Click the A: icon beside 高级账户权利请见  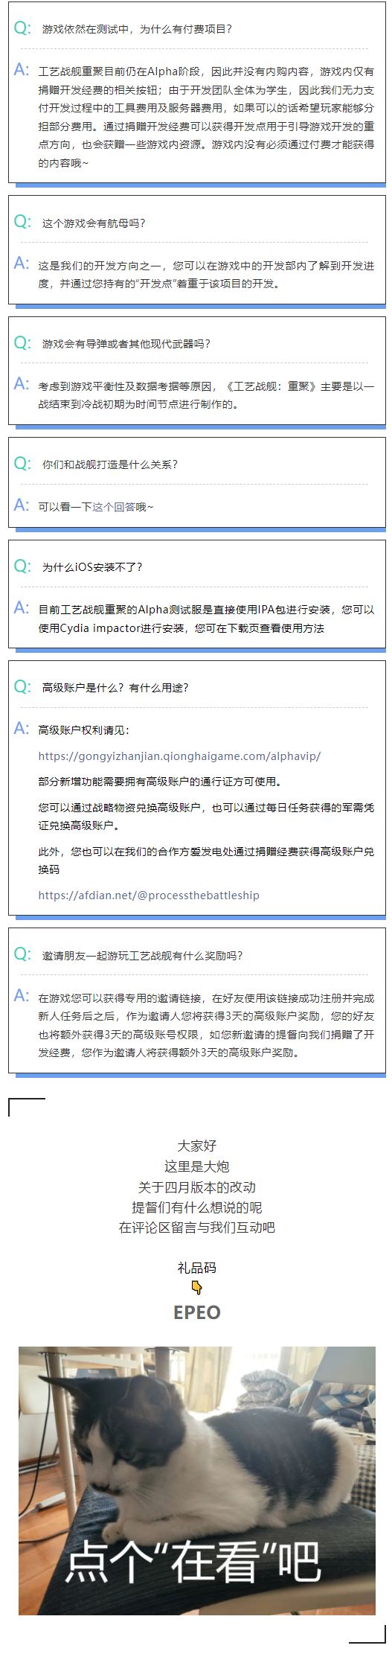[x=22, y=728]
